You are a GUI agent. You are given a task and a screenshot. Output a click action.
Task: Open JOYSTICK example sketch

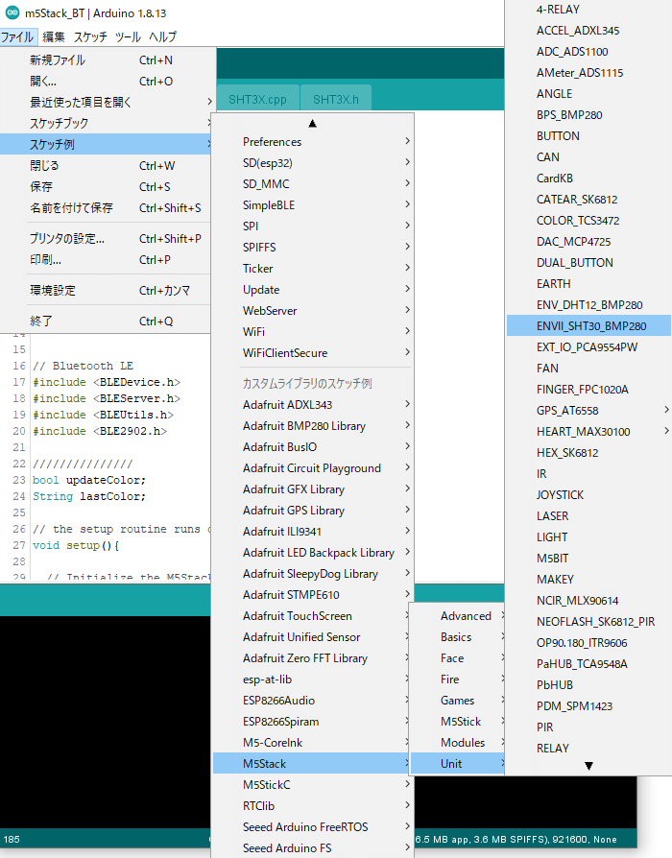pyautogui.click(x=588, y=494)
